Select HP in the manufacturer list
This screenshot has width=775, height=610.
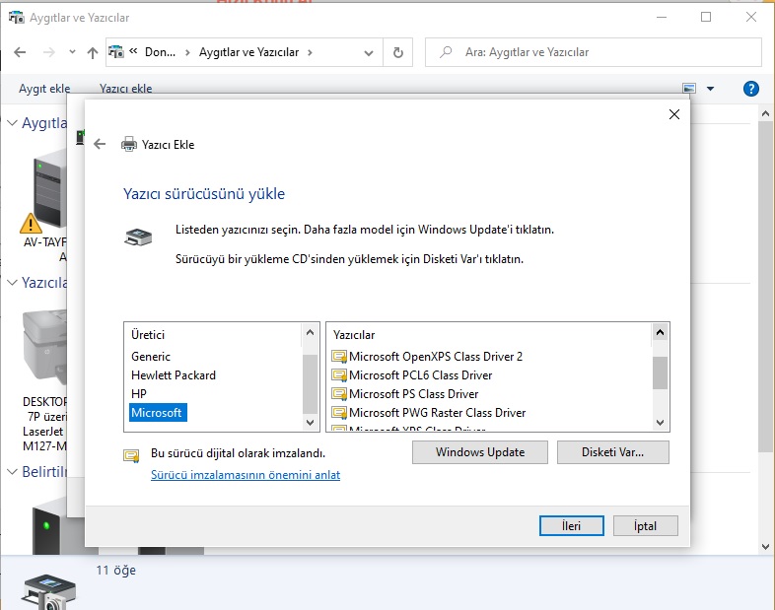pyautogui.click(x=139, y=394)
